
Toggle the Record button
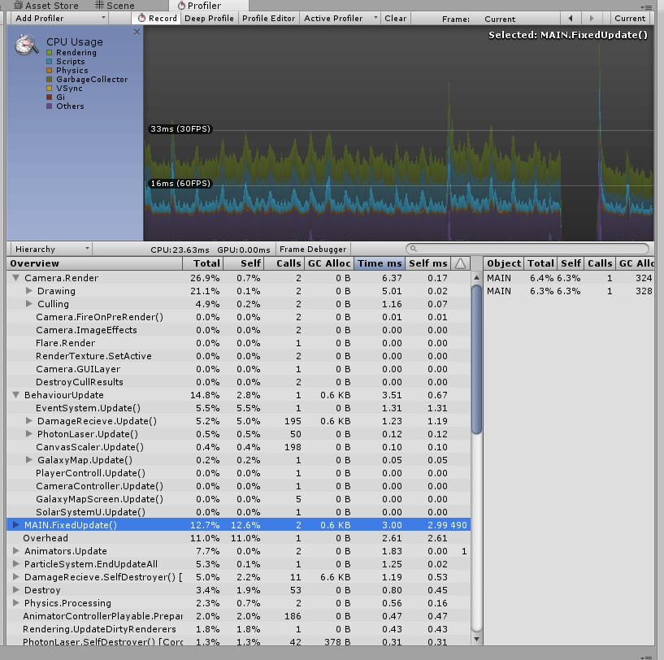pos(156,18)
